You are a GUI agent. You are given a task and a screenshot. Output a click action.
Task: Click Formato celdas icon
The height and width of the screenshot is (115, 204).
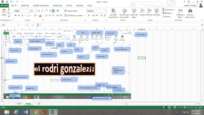[x=157, y=11]
